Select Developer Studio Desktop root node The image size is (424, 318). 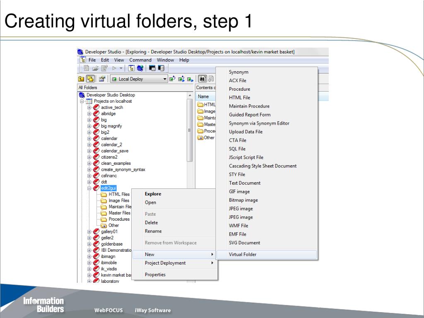pos(111,95)
